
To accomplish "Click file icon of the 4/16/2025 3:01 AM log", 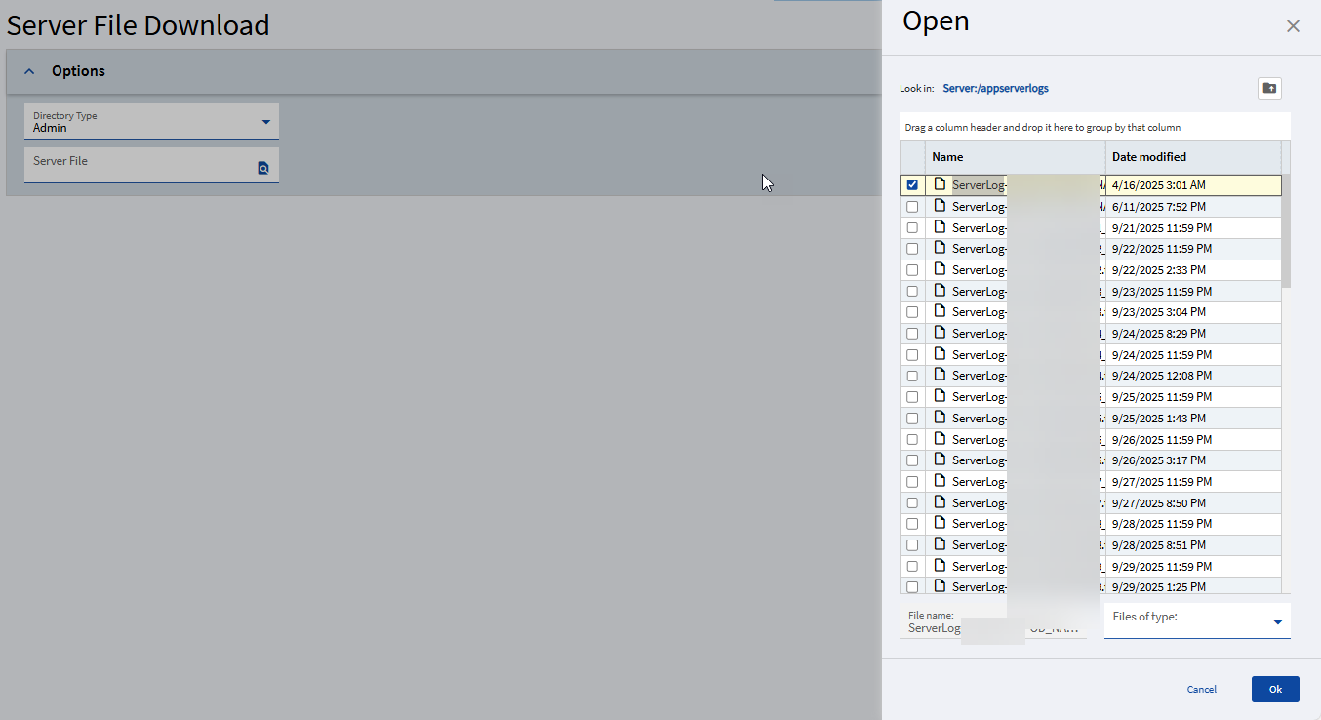I will [940, 183].
